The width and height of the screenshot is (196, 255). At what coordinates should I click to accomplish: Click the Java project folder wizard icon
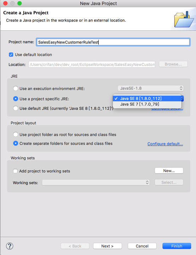pos(184,19)
